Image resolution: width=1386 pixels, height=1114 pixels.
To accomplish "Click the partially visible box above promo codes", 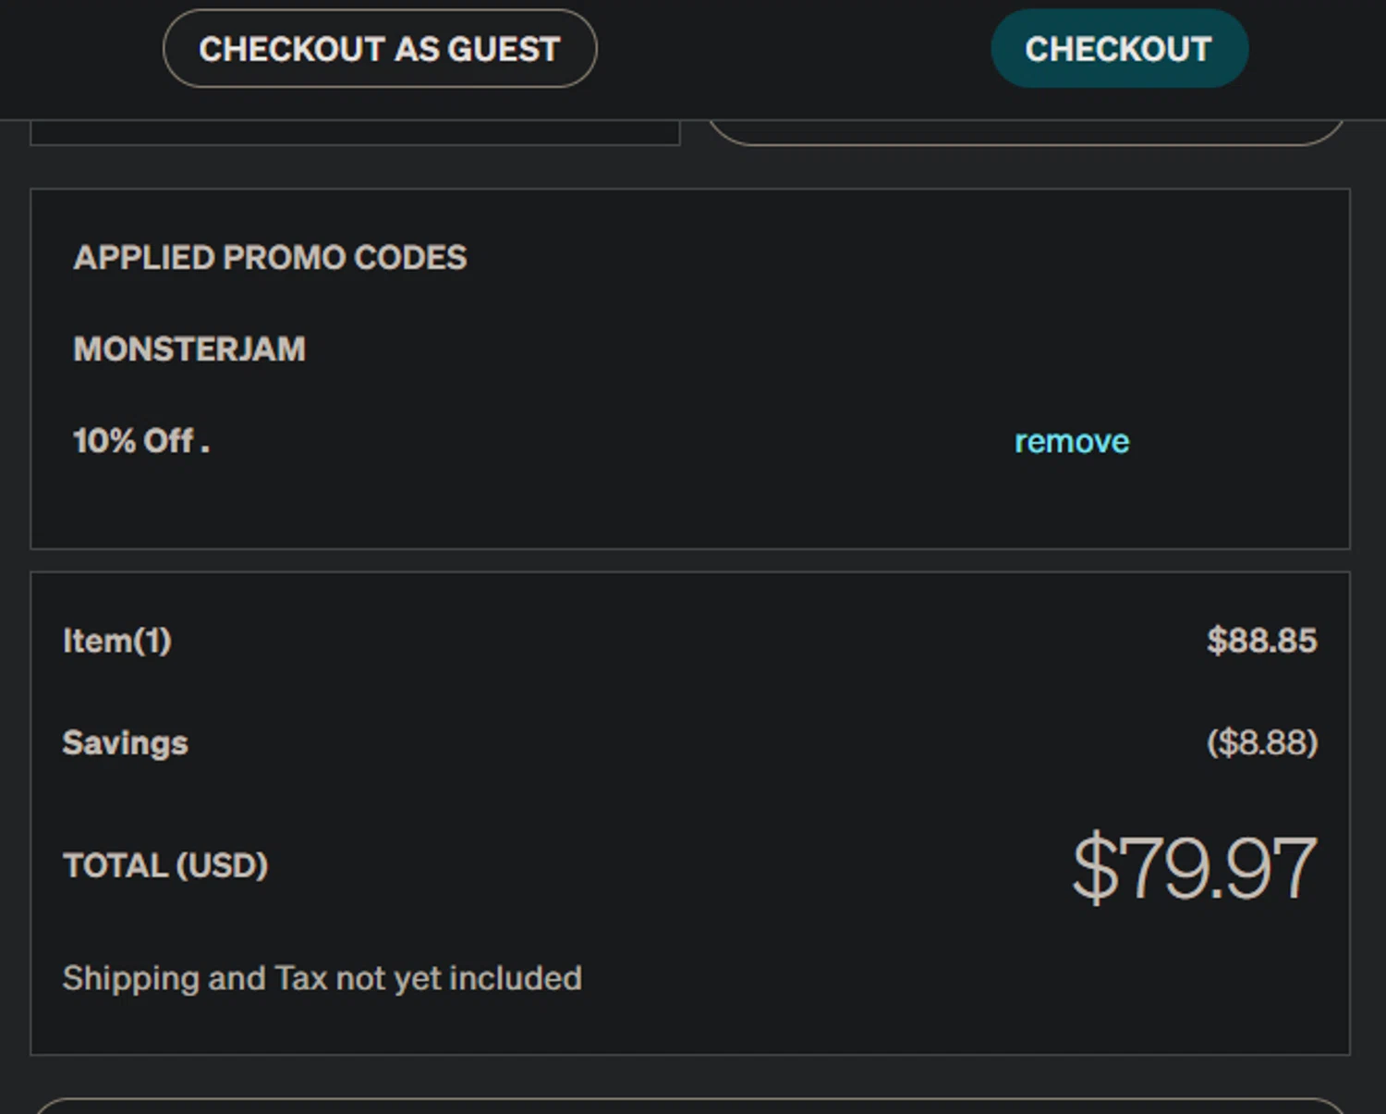I will [355, 132].
